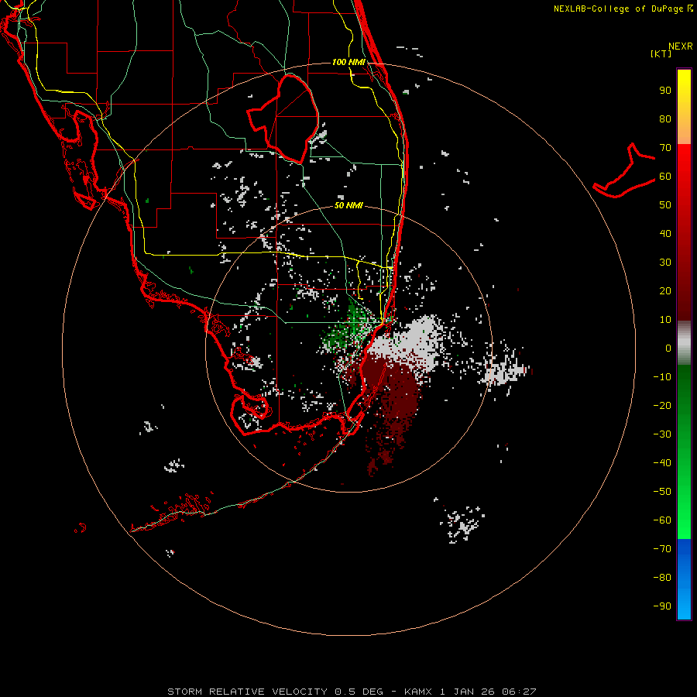Click the positive 80 knot scale value
697x697 pixels.
(x=665, y=118)
